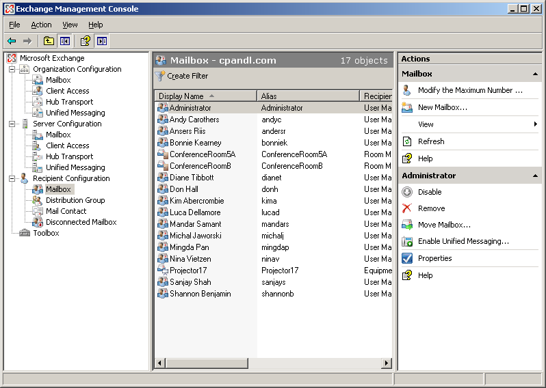Screen dimensions: 546x388
Task: Click the Help icon under Administrator section
Action: pos(406,275)
